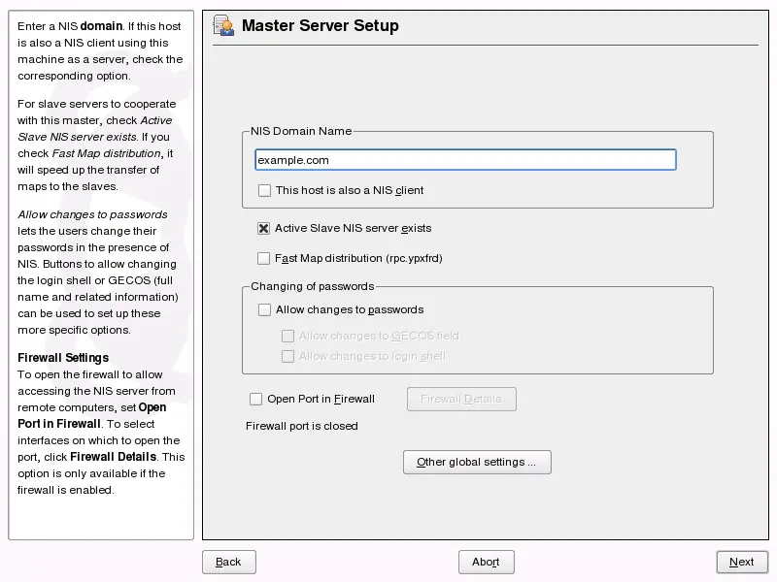Abort the NIS server setup

coord(486,562)
